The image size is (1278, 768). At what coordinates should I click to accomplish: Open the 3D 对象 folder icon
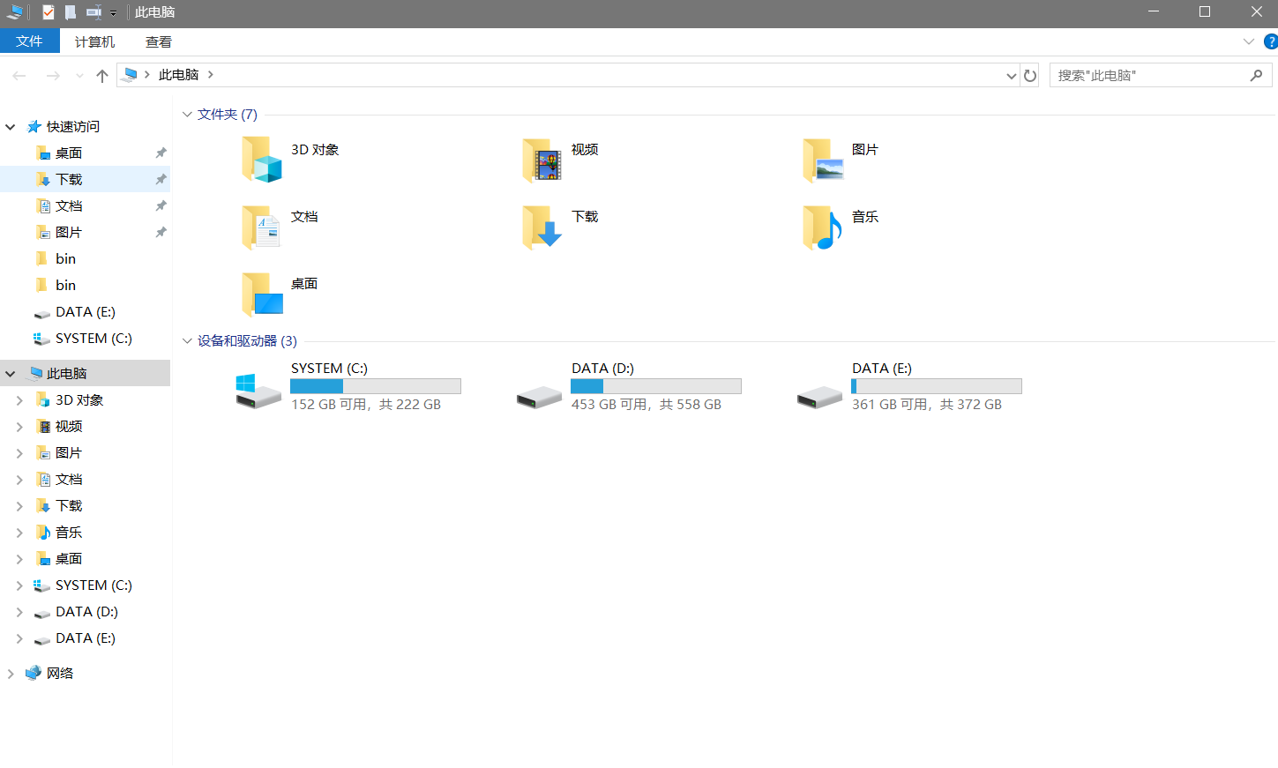(262, 160)
